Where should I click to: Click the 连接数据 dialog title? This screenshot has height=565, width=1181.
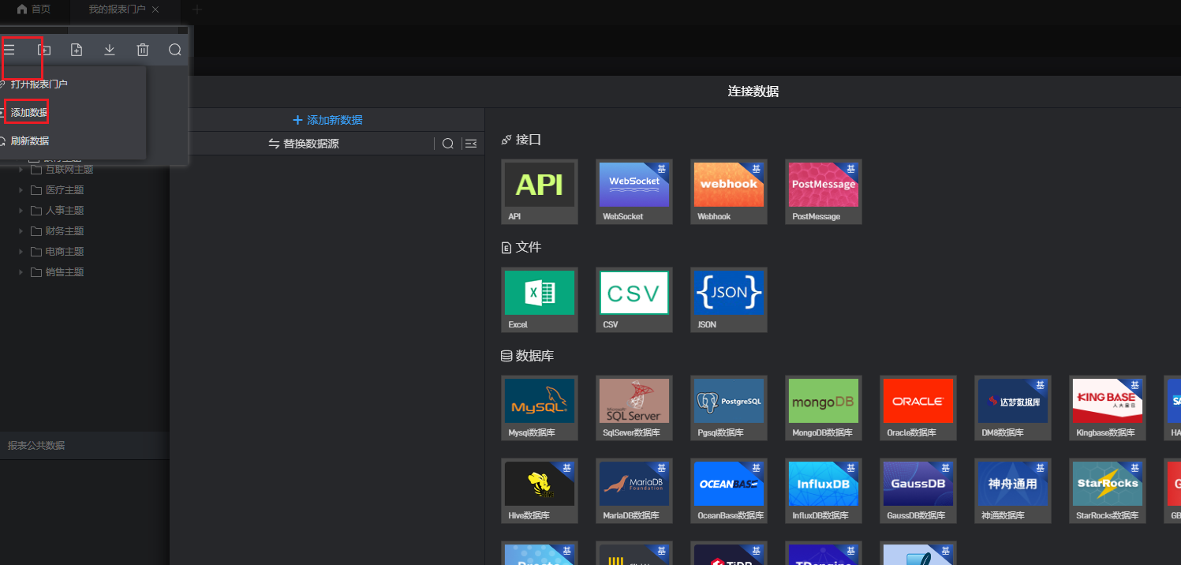[x=753, y=92]
